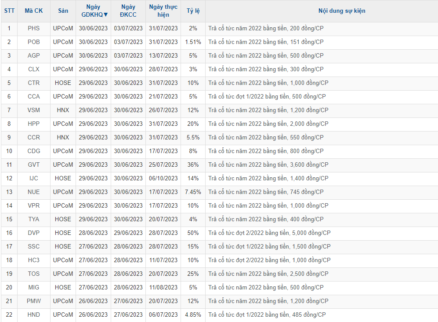Screen dimensions: 438x322
Task: Open the IJC stock ticker
Action: (33, 179)
